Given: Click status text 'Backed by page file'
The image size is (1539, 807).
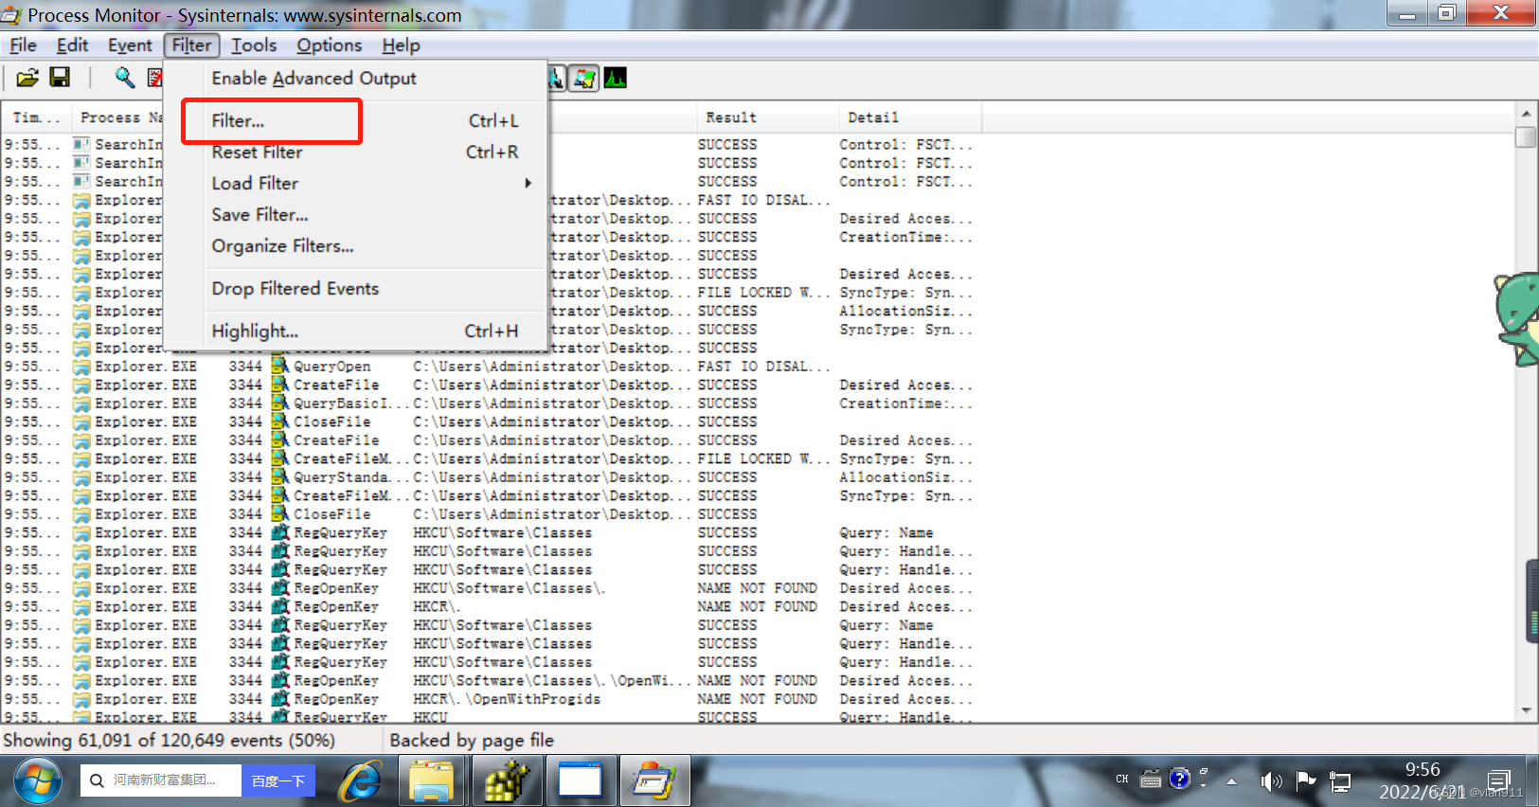Looking at the screenshot, I should pos(472,741).
